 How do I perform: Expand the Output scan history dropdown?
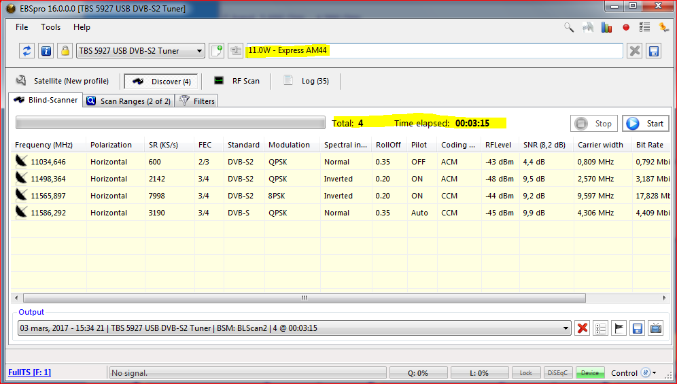click(564, 328)
